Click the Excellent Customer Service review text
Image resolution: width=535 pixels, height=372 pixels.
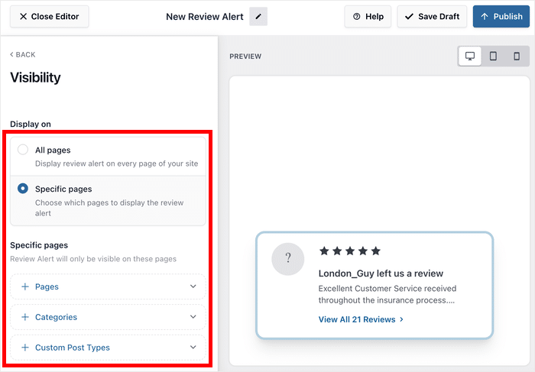(387, 294)
